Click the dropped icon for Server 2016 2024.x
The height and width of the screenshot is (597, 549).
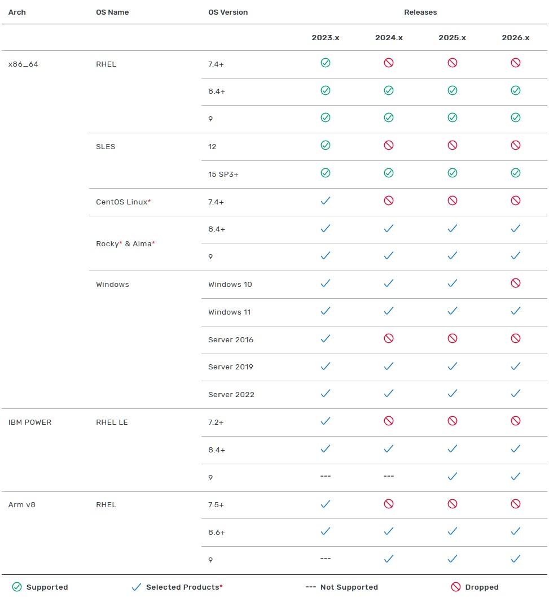pyautogui.click(x=389, y=338)
